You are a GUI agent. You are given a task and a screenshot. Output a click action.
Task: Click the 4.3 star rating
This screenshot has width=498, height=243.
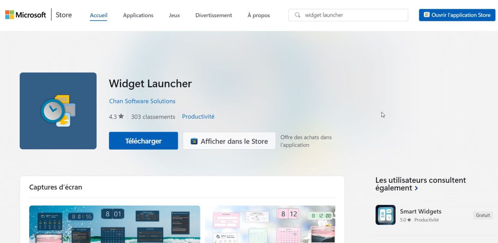click(116, 117)
